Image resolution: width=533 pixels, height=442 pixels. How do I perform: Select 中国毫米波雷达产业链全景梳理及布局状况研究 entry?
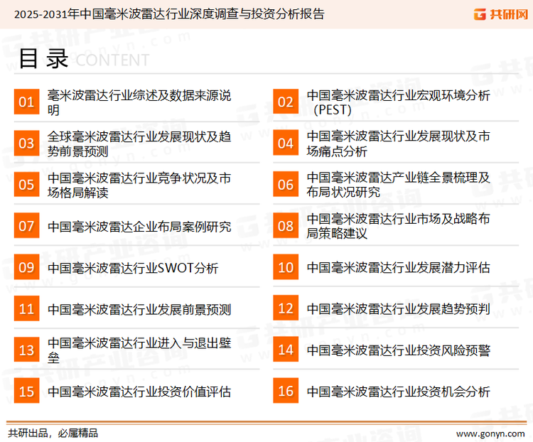click(x=398, y=185)
